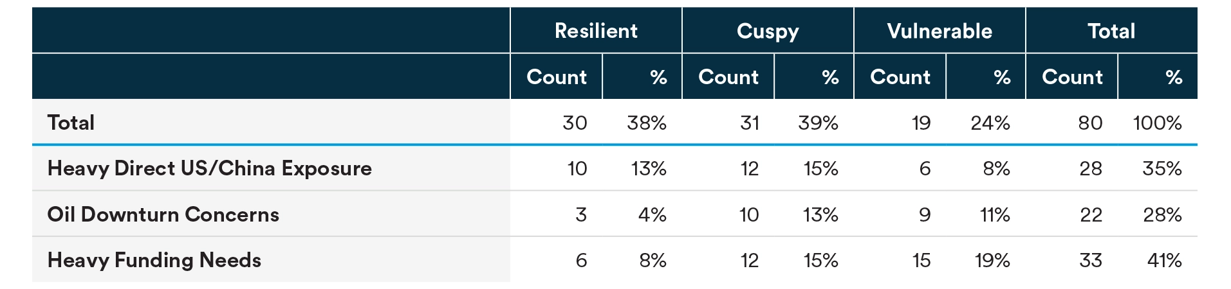Select the 19% Vulnerable cell for Funding Needs
This screenshot has height=289, width=1231.
pos(992,260)
